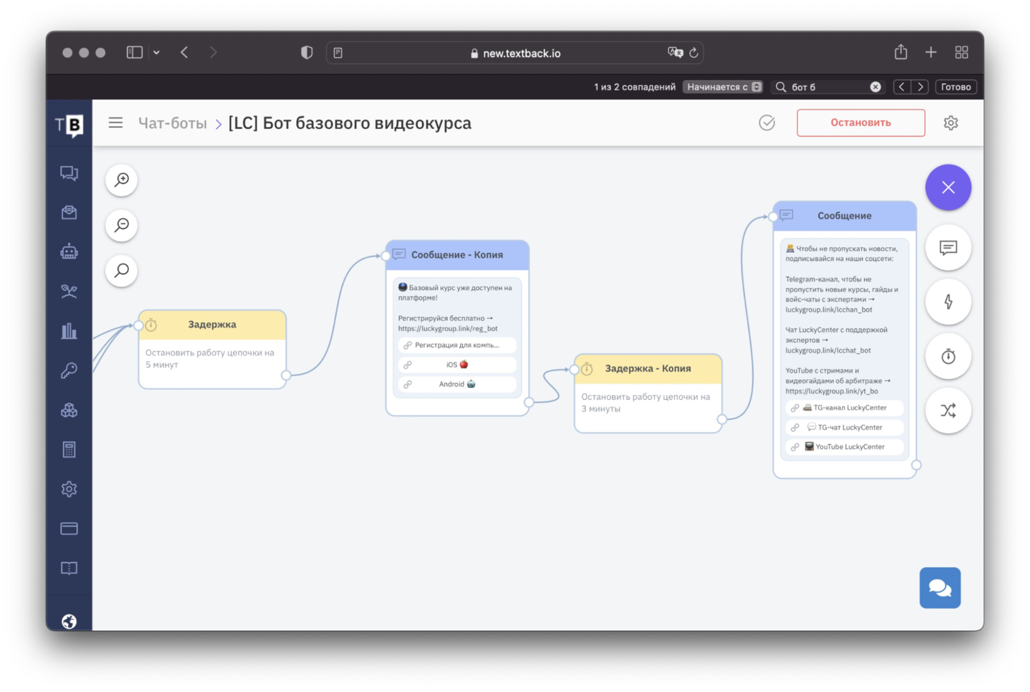Click the Safari privacy shield icon
The image size is (1030, 692).
[307, 53]
